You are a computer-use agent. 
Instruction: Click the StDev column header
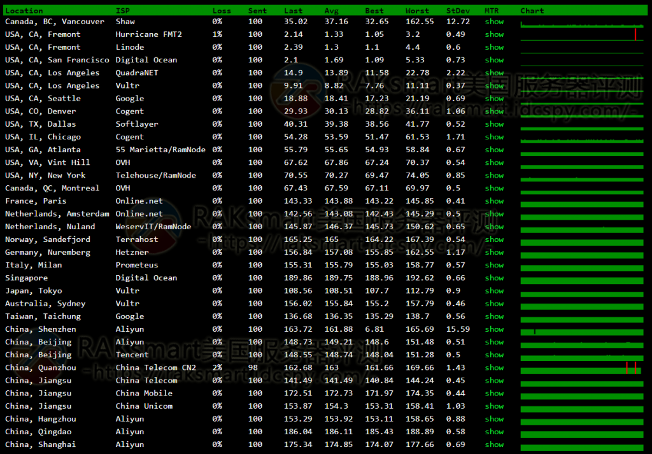tap(458, 11)
